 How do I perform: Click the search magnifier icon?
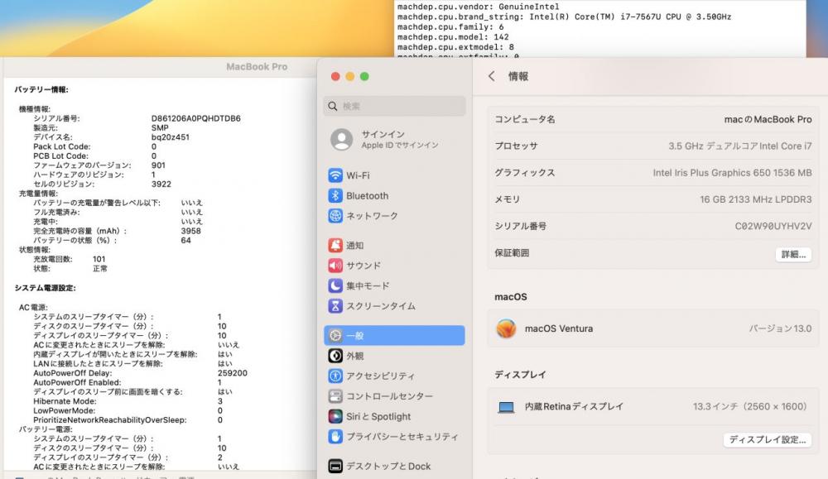[x=333, y=106]
